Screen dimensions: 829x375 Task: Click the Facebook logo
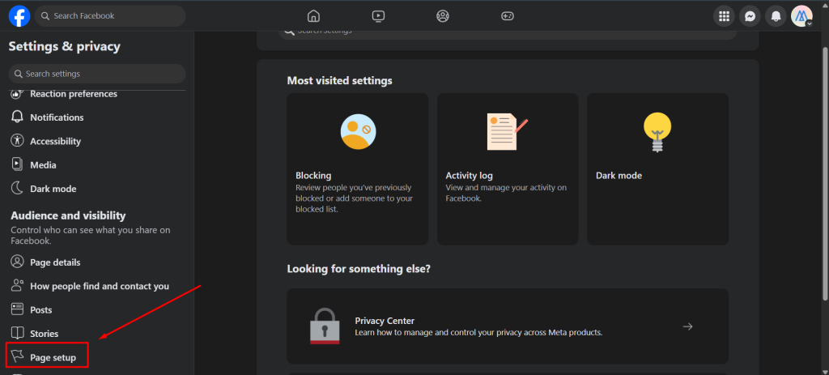point(19,16)
